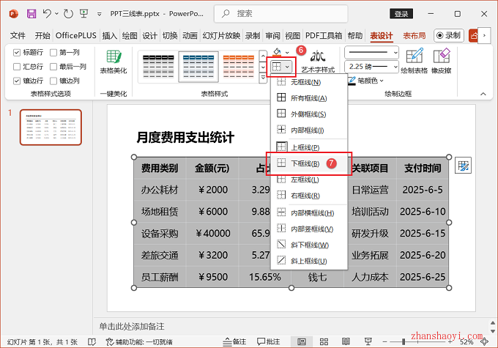Apply Diagonal Up Border (斜上框线)
The width and height of the screenshot is (498, 348).
pyautogui.click(x=309, y=261)
